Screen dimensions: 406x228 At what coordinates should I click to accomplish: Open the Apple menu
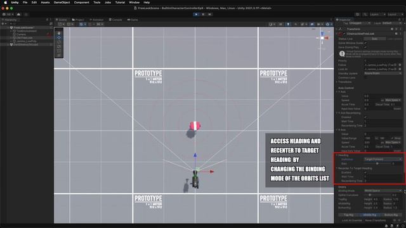pyautogui.click(x=5, y=3)
